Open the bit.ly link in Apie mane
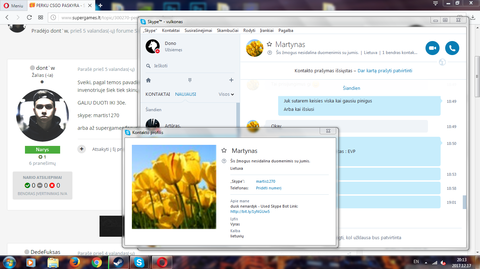Image resolution: width=480 pixels, height=269 pixels. [x=250, y=212]
